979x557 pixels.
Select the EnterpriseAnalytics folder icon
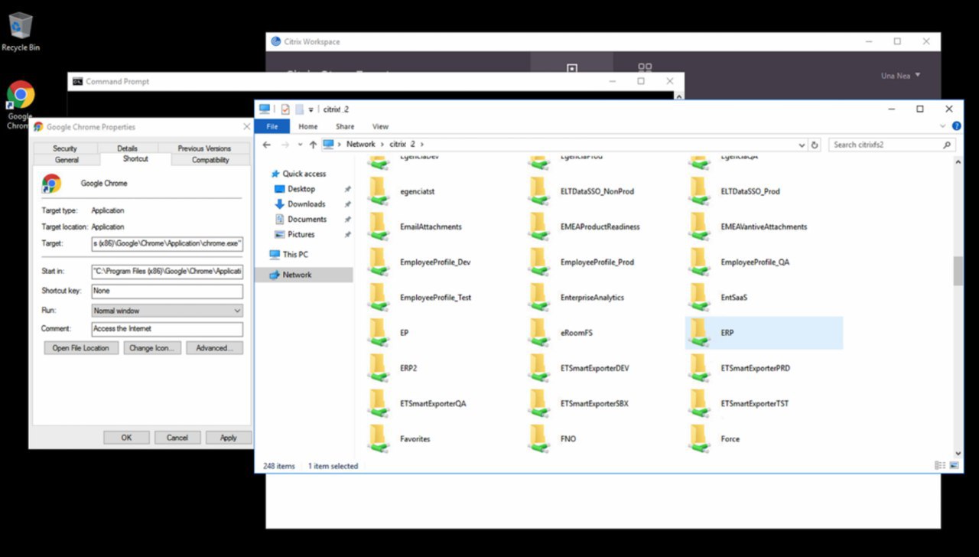tap(538, 297)
